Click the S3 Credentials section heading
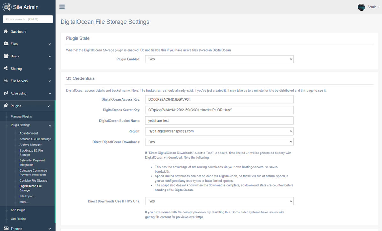 click(x=80, y=78)
